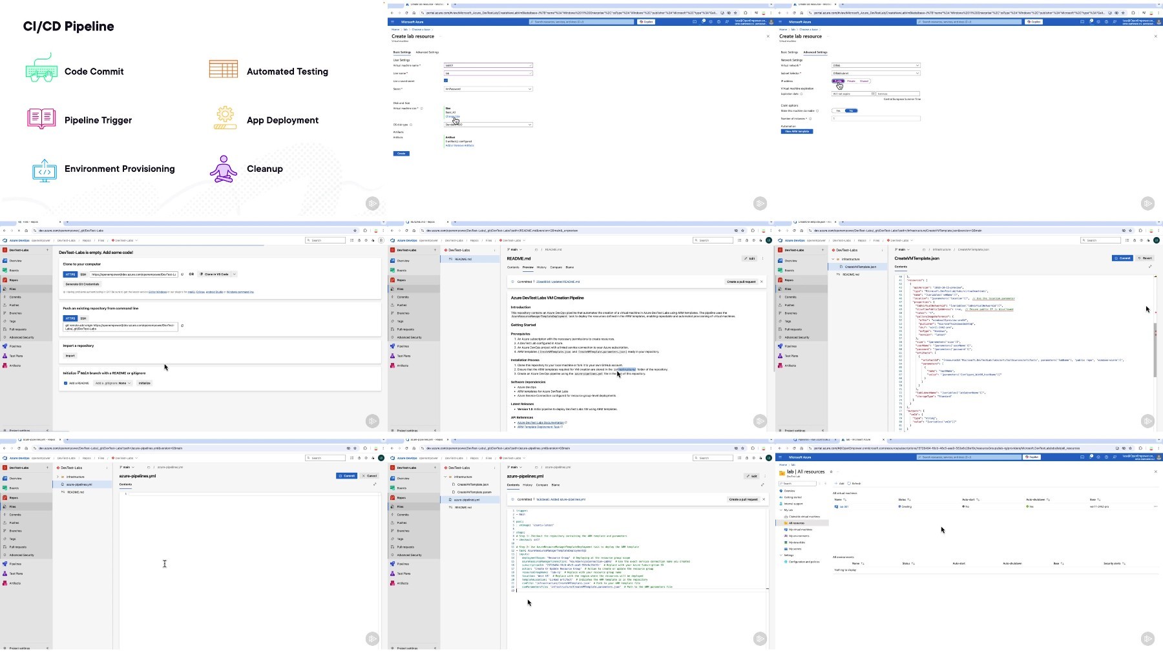Click the Virtual machine name input field
Screen dimensions: 1163x653
pyautogui.click(x=488, y=65)
